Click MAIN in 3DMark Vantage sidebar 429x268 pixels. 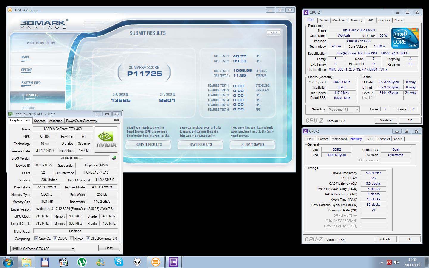(25, 57)
